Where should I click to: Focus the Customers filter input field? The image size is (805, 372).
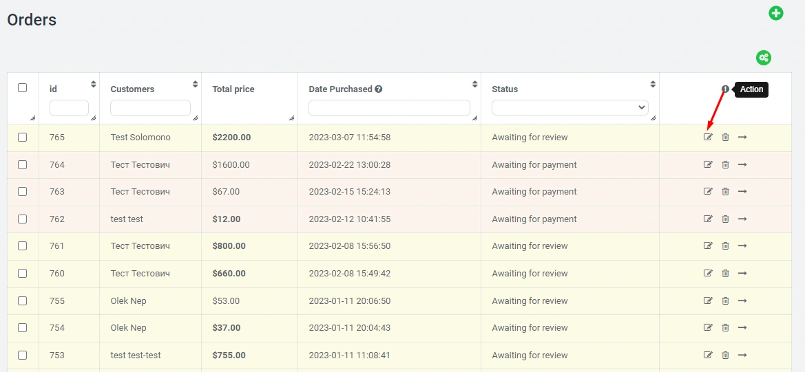point(150,108)
